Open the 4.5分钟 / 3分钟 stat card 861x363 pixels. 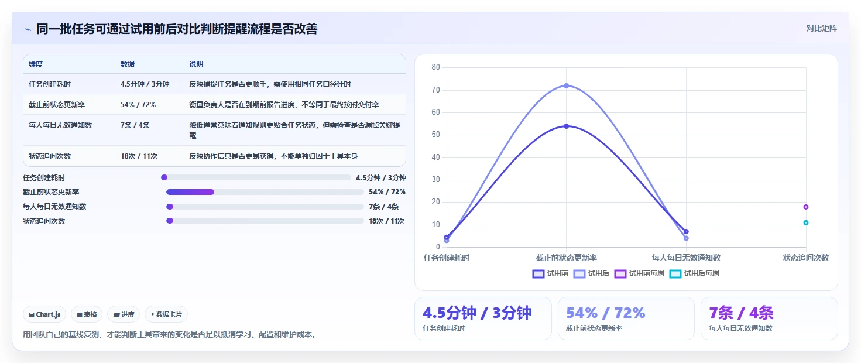click(483, 319)
